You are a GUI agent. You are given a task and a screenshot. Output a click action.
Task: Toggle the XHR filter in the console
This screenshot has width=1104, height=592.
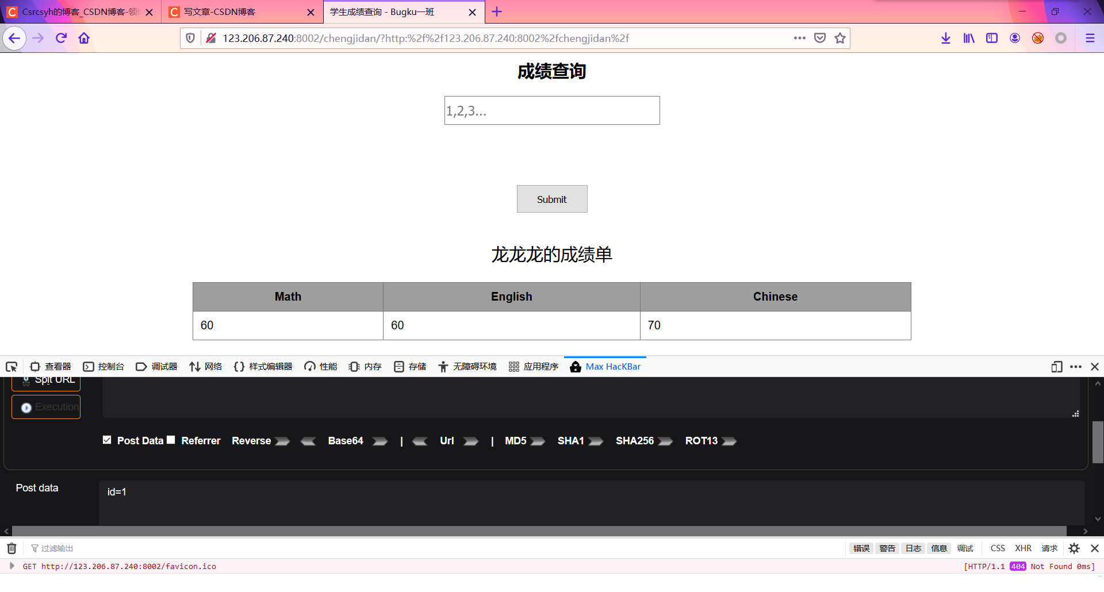[x=1023, y=548]
